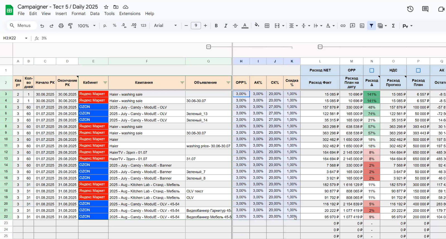Toggle the filter funnel icon

coord(371,26)
